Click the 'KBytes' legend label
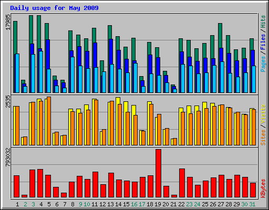269x210 pixels. tap(263, 188)
